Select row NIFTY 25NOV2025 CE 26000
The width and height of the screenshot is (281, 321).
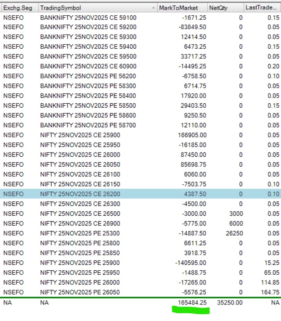[141, 155]
